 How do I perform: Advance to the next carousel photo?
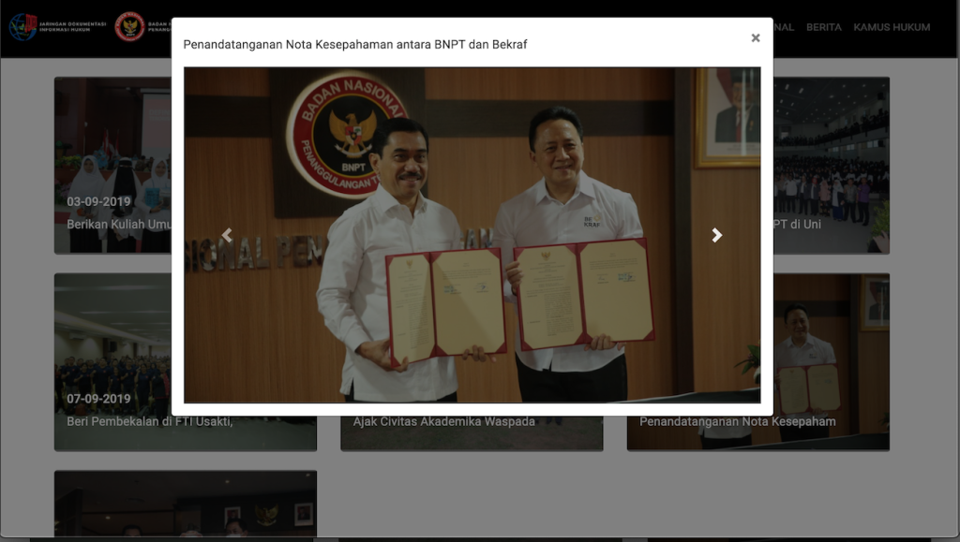point(717,235)
